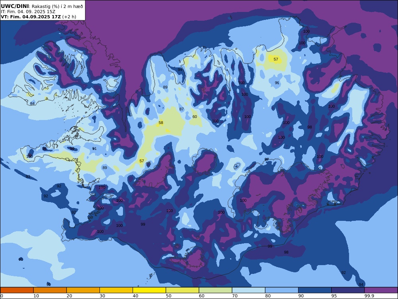Click the '97' humidity value on the map
Viewport: 398px width, 299px height.
267,159
